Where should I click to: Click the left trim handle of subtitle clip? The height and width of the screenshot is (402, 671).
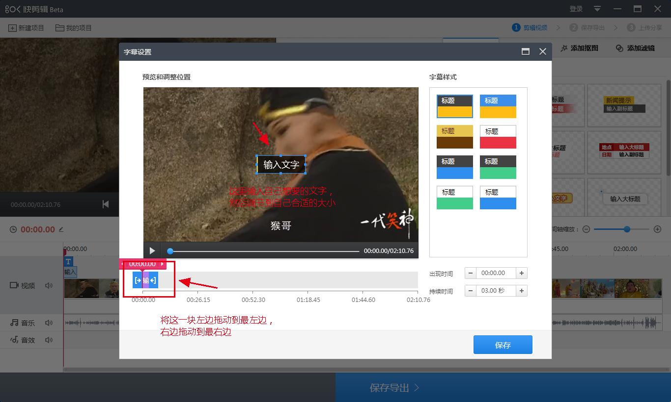point(138,280)
